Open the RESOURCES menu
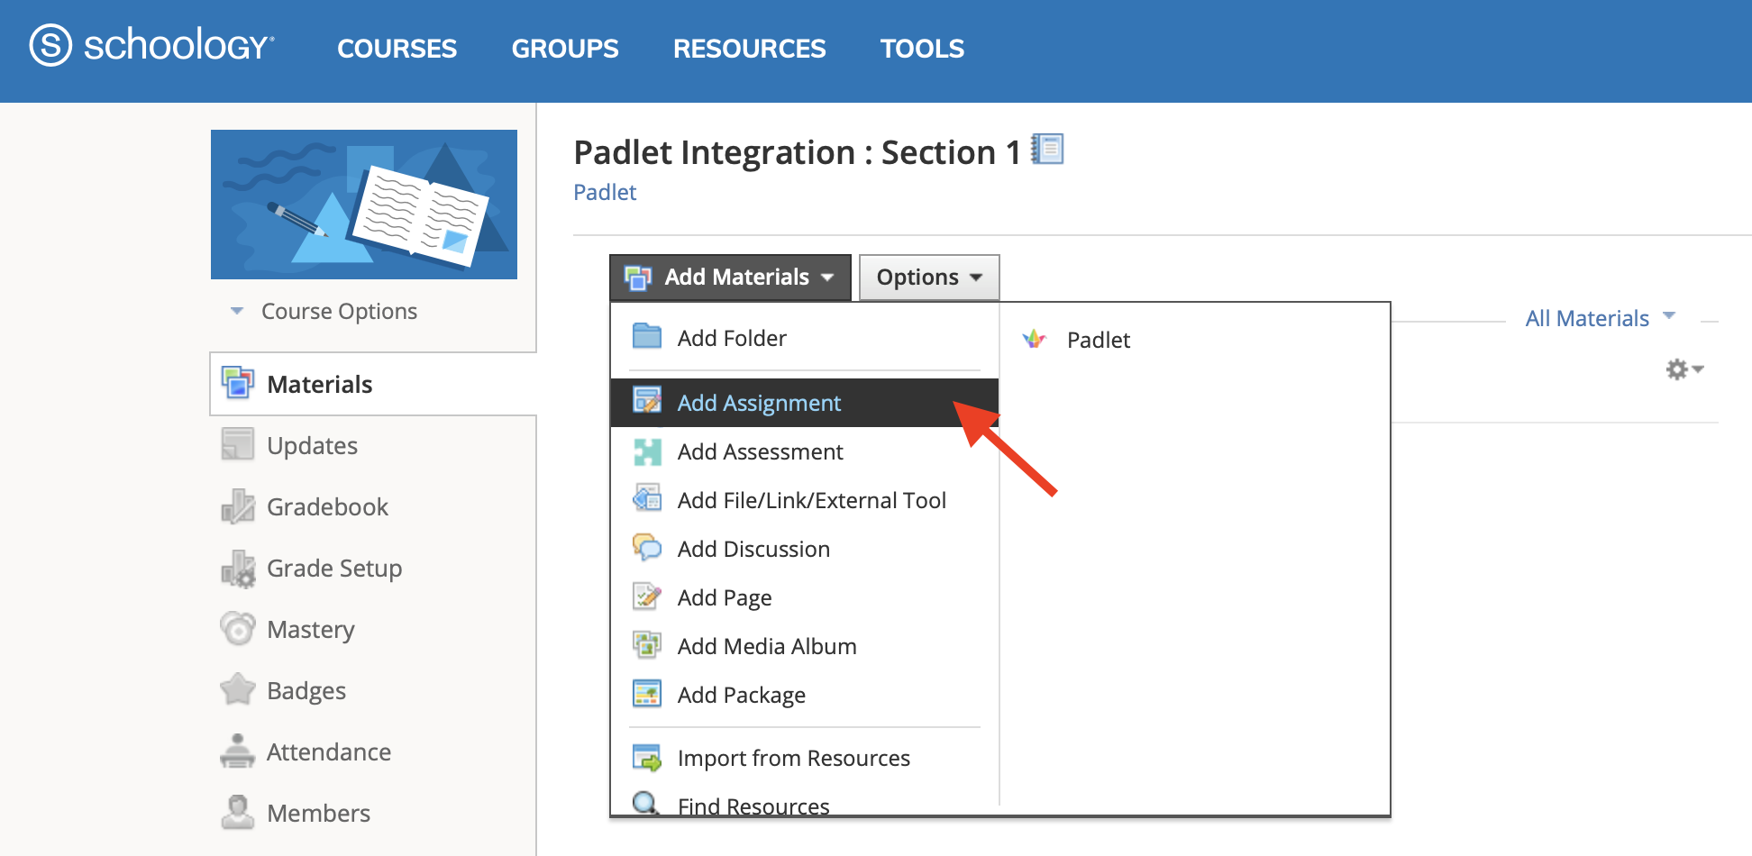This screenshot has height=856, width=1752. click(749, 49)
